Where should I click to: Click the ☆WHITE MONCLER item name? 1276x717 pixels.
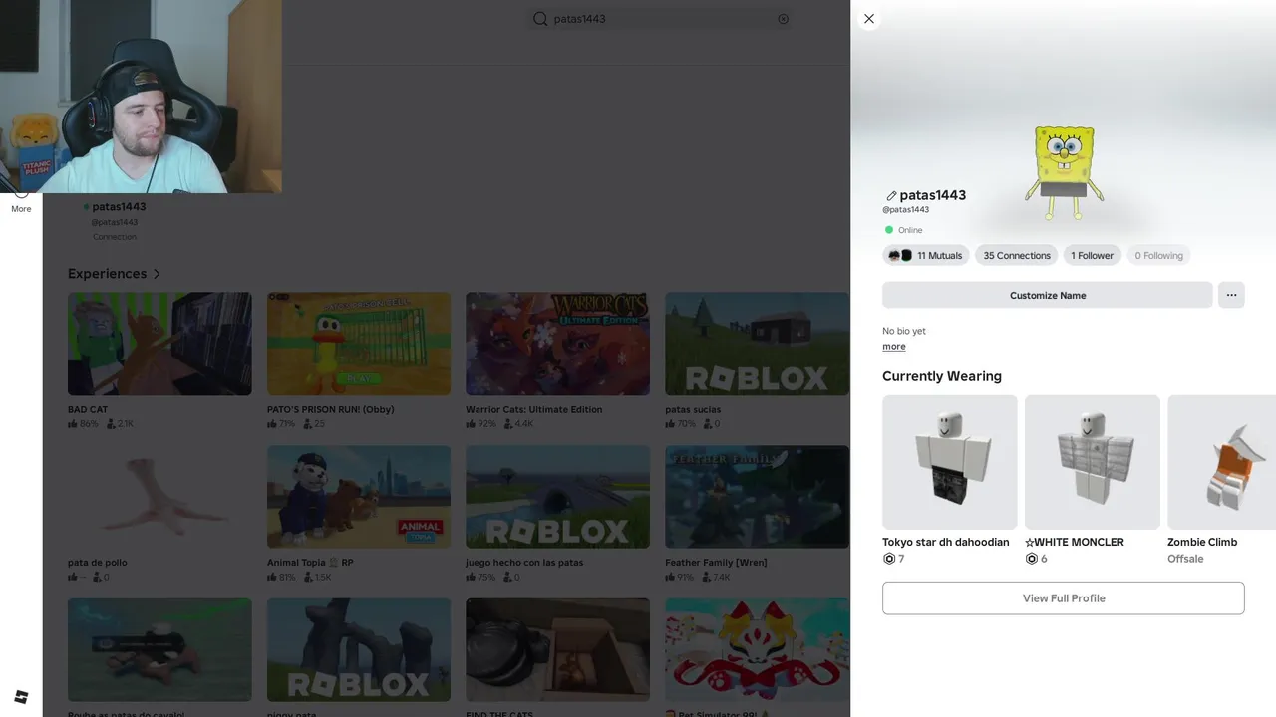pyautogui.click(x=1075, y=543)
